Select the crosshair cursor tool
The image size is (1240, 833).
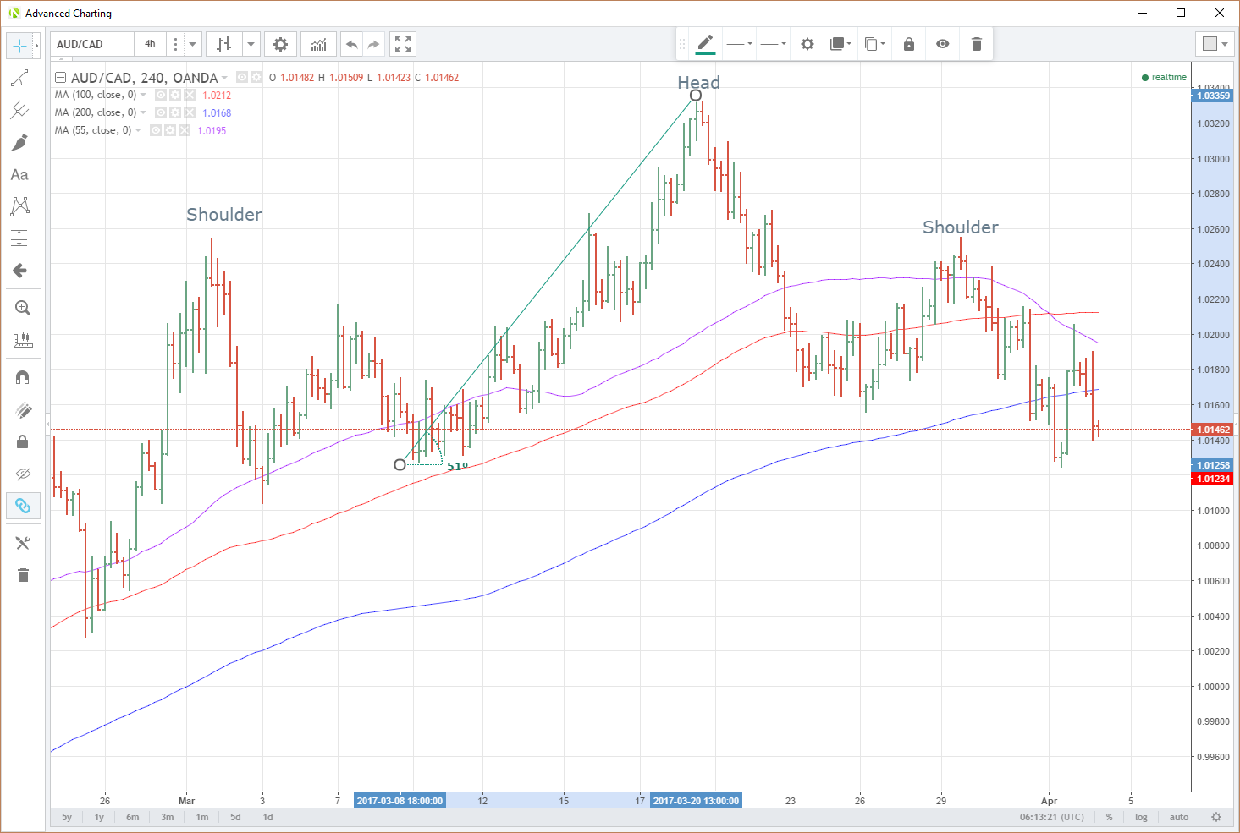19,46
